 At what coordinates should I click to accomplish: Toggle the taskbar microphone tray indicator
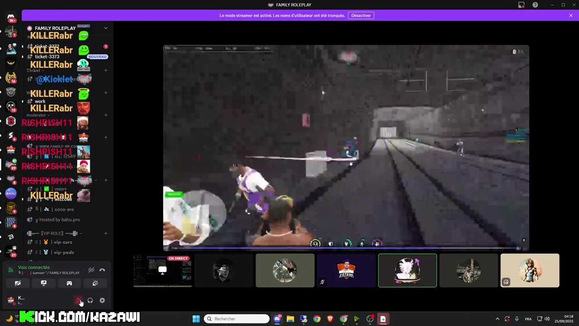(517, 319)
